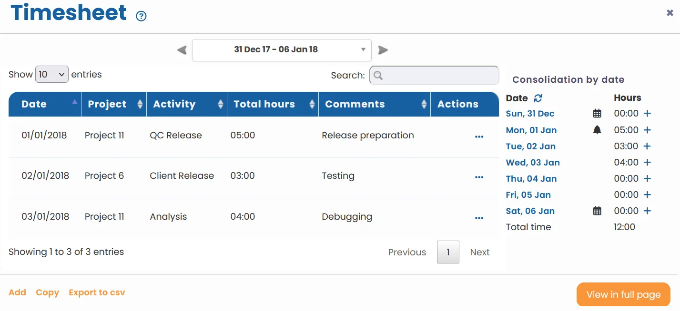The height and width of the screenshot is (311, 680).
Task: Click the search magnifier icon
Action: point(378,75)
